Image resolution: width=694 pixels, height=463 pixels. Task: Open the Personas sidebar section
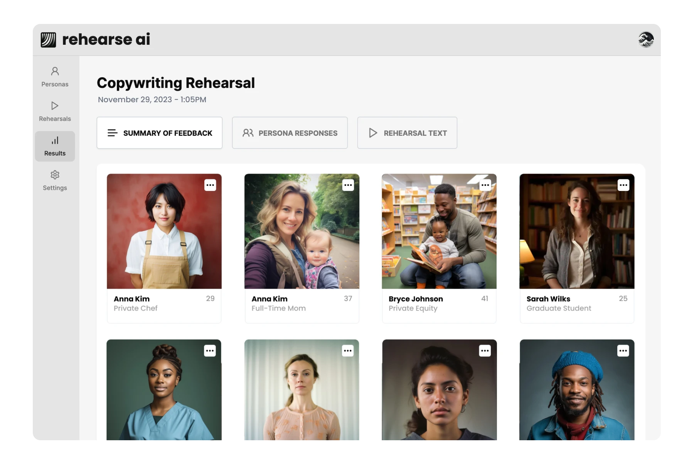[55, 77]
